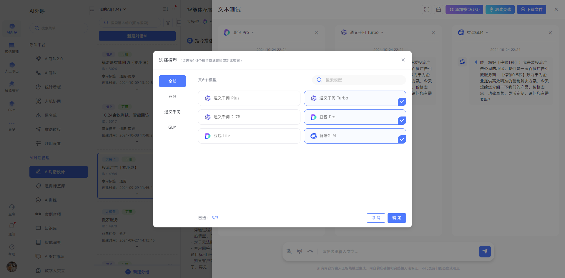This screenshot has height=278, width=565.
Task: Select the 豆包 Lite model card
Action: [249, 136]
